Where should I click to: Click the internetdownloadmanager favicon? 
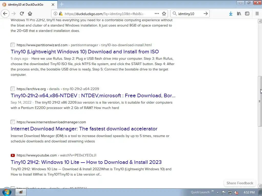tap(13, 122)
